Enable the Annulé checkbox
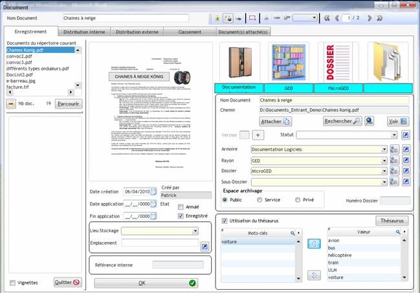This screenshot has height=293, width=420. click(181, 207)
